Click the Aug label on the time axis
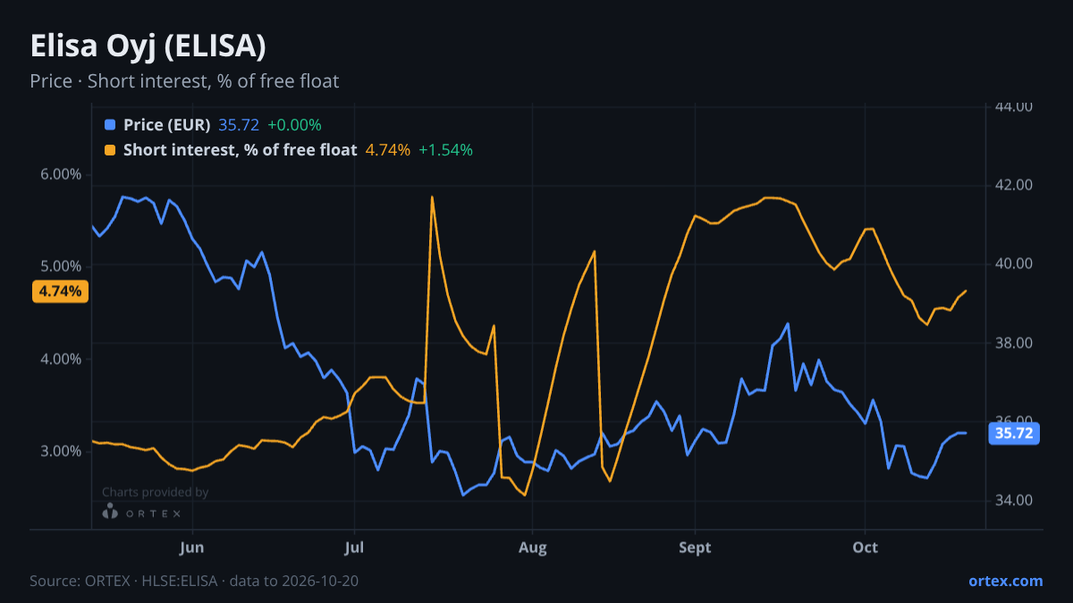This screenshot has height=603, width=1073. (532, 548)
